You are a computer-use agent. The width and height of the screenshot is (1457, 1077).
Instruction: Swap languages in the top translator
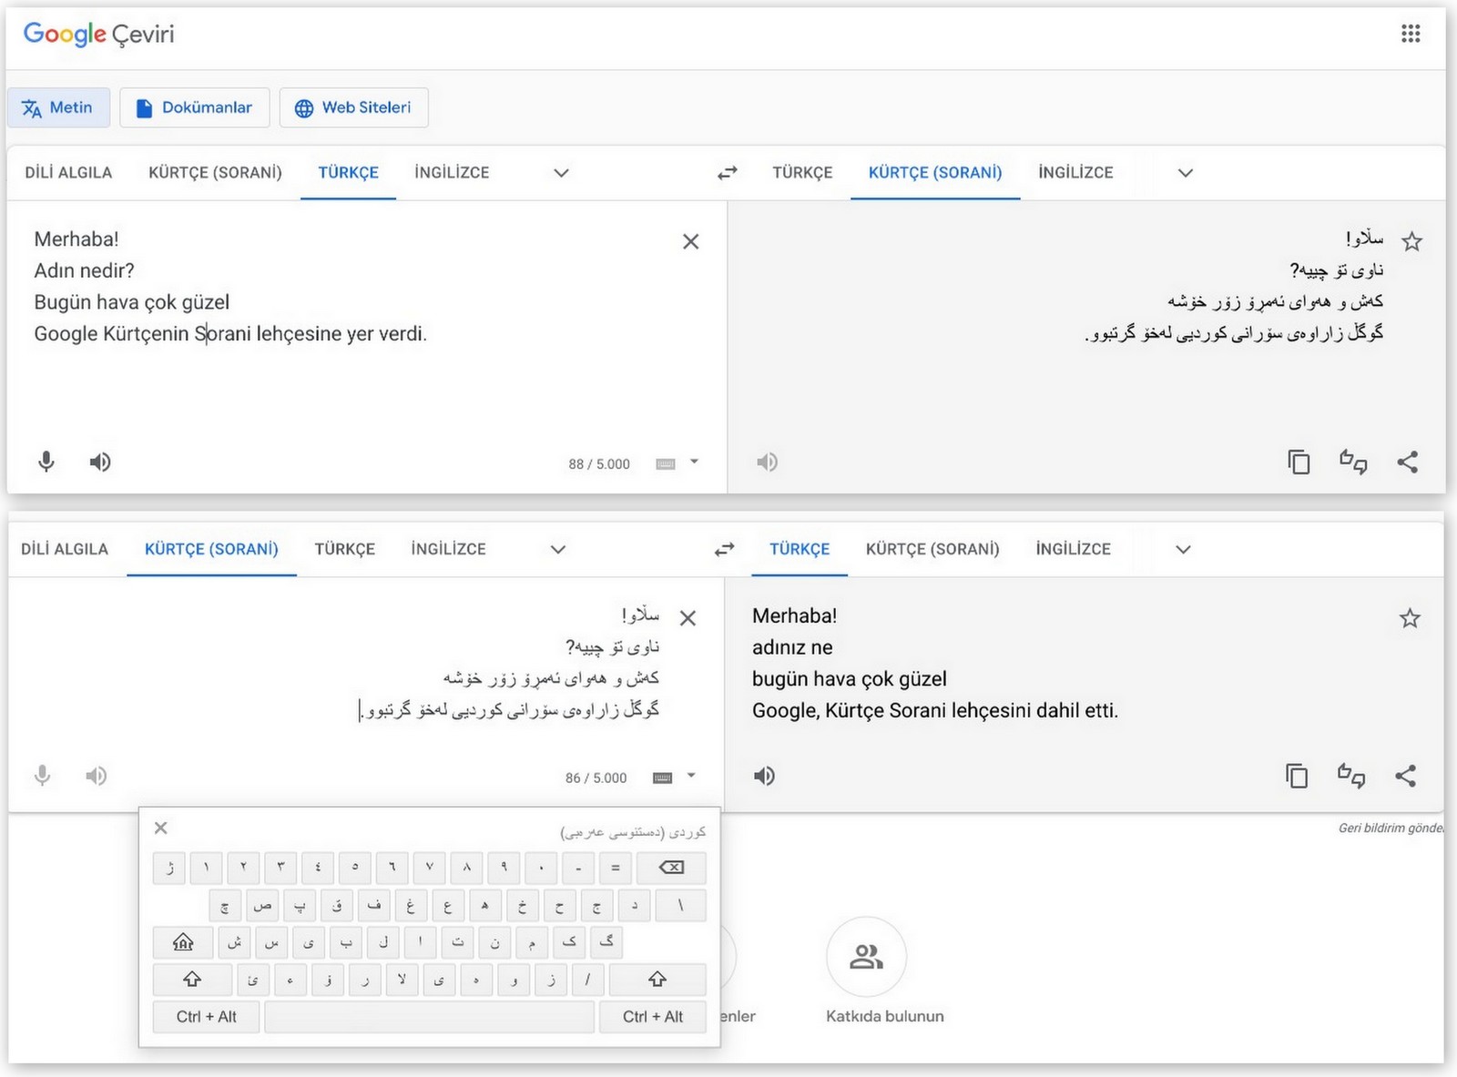727,172
